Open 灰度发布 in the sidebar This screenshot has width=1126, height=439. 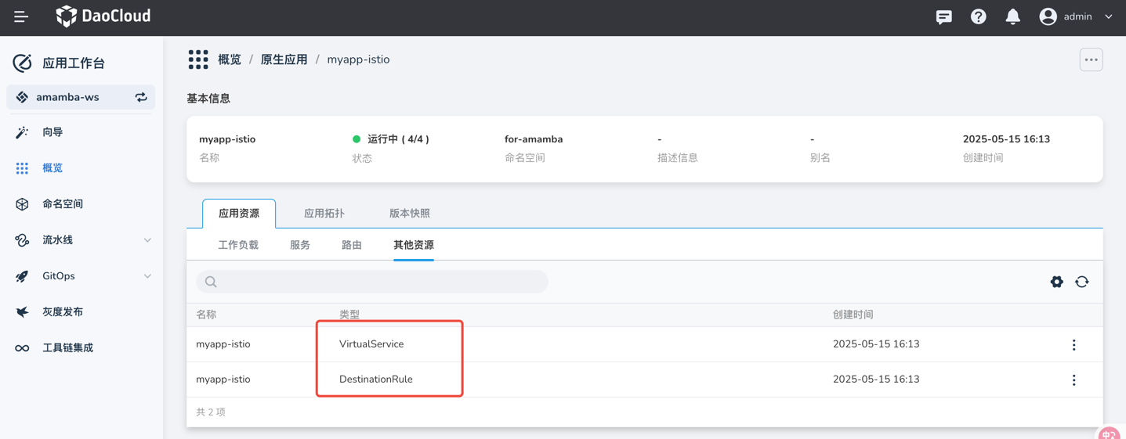[x=63, y=311]
